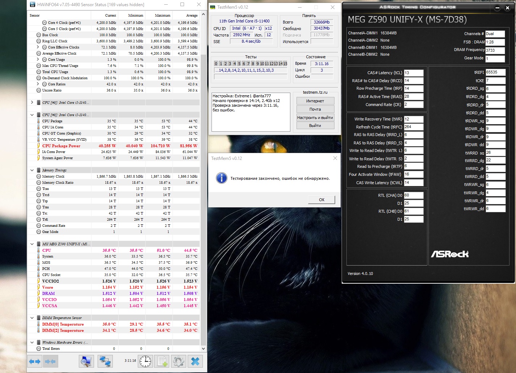Click the tCKE value field
Screen dimensions: 516x373
coord(495,81)
